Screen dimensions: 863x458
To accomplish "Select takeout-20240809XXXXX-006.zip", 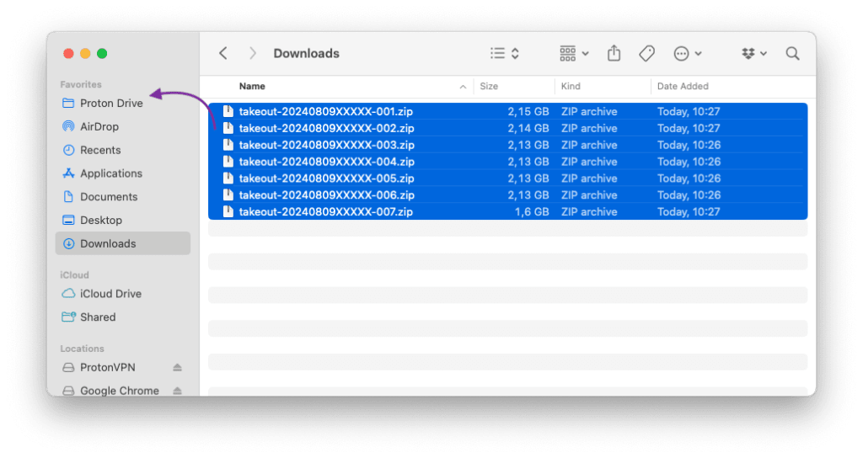I will (x=507, y=195).
